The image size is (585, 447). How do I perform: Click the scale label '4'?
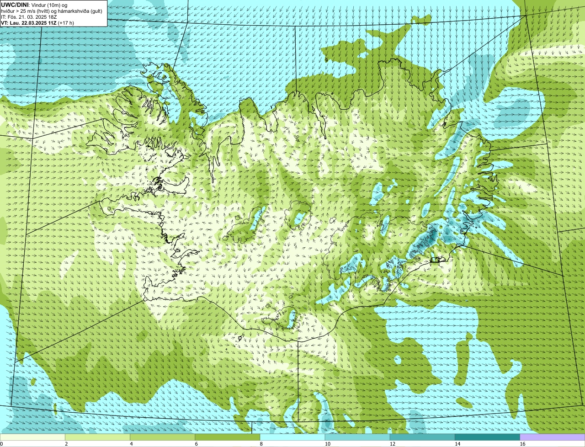point(131,444)
